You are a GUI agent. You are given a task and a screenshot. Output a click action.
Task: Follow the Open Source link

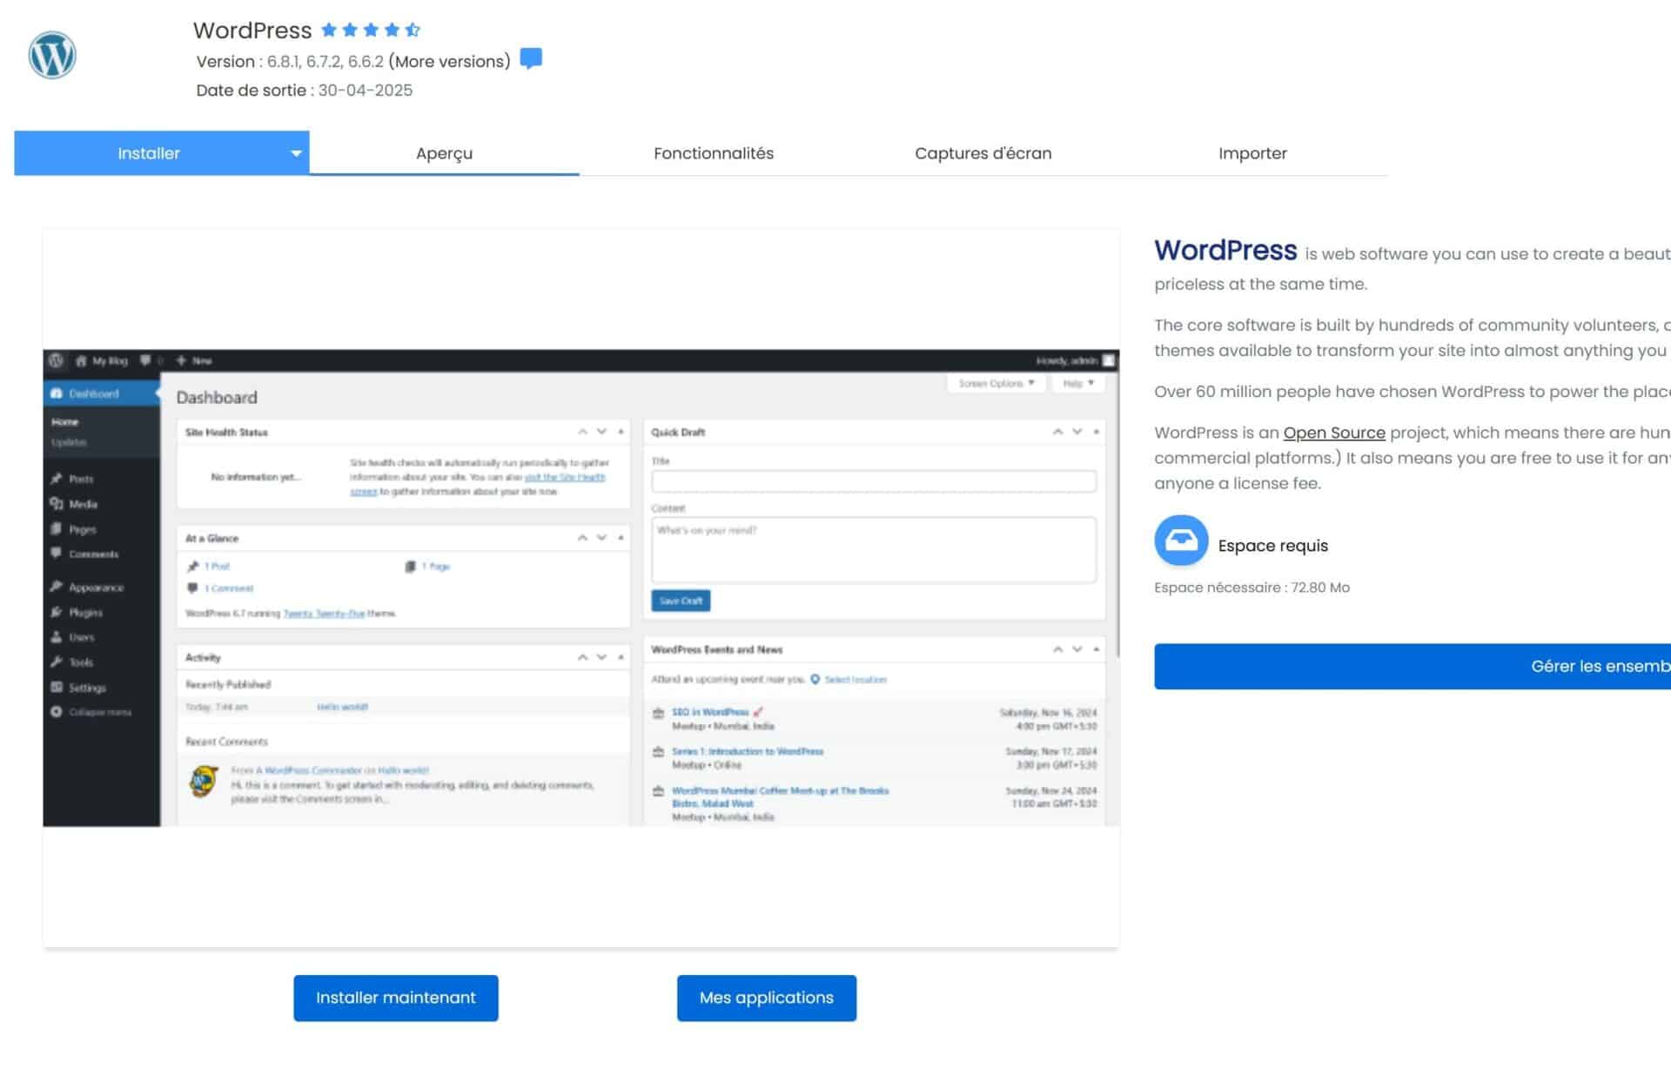pos(1334,433)
